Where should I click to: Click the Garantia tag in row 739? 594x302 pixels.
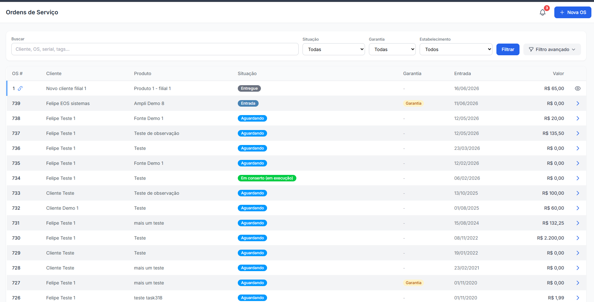pos(413,103)
